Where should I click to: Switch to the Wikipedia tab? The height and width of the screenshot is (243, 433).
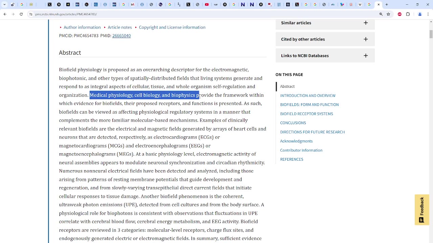click(360, 5)
